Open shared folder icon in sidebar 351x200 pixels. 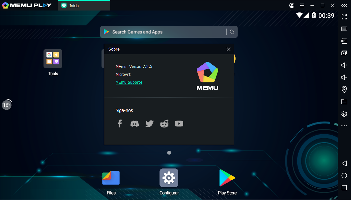point(344,101)
